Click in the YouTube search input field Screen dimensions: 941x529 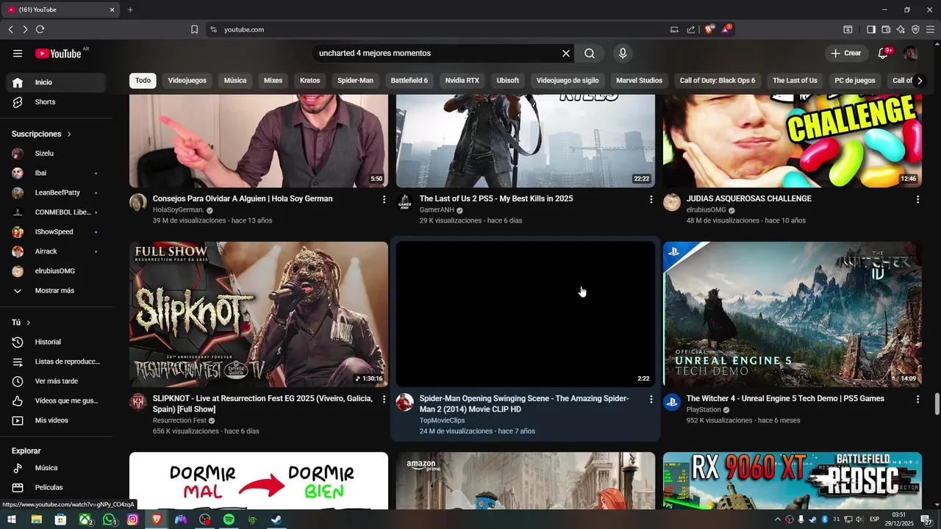tap(437, 53)
